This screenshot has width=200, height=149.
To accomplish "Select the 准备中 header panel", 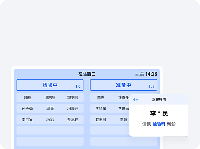I will (x=123, y=85).
